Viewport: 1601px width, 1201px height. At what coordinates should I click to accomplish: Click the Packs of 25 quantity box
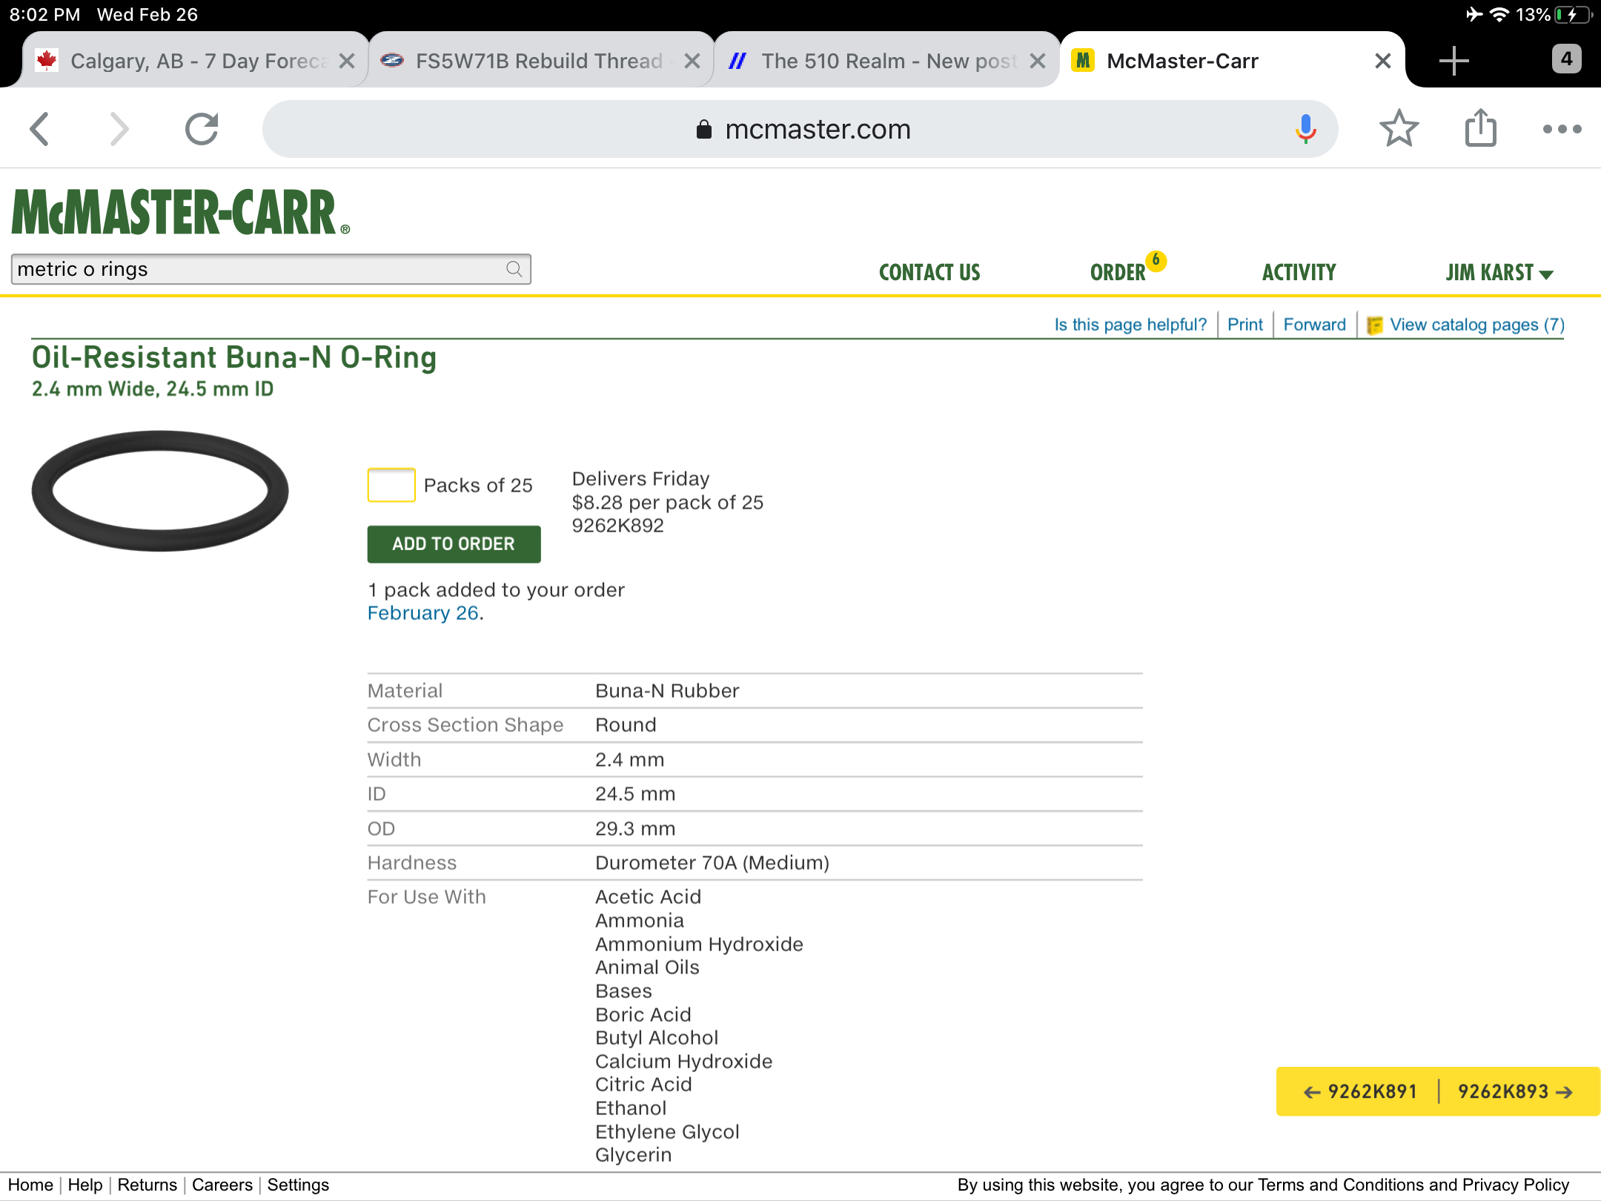click(x=391, y=485)
